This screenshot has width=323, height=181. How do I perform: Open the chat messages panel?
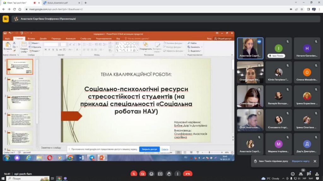tap(308, 174)
